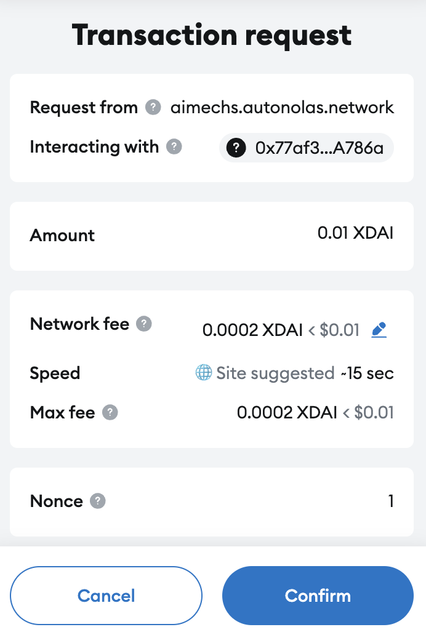Cancel the transaction request

pyautogui.click(x=107, y=596)
